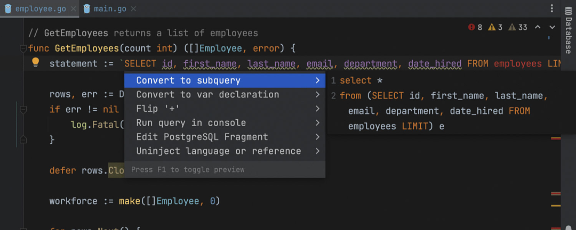The width and height of the screenshot is (576, 230).
Task: Jump to next highlighted error with down arrow
Action: 553,27
